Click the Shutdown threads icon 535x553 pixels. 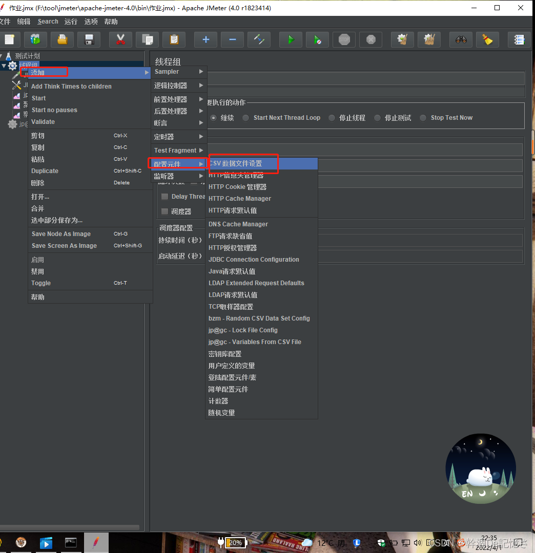[371, 39]
